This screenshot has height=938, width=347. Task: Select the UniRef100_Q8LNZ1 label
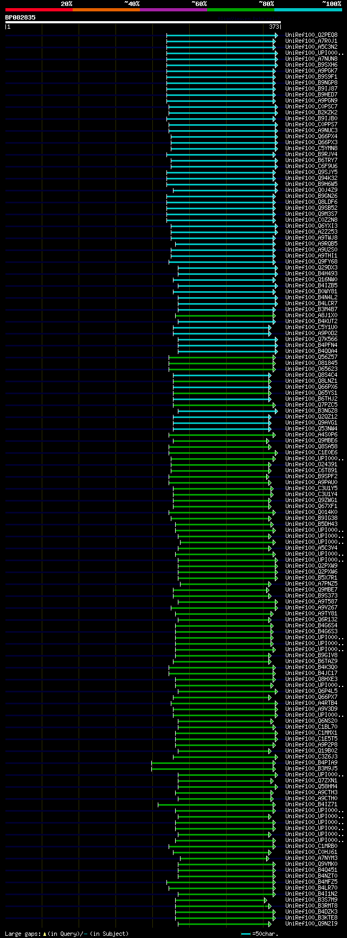click(x=311, y=381)
